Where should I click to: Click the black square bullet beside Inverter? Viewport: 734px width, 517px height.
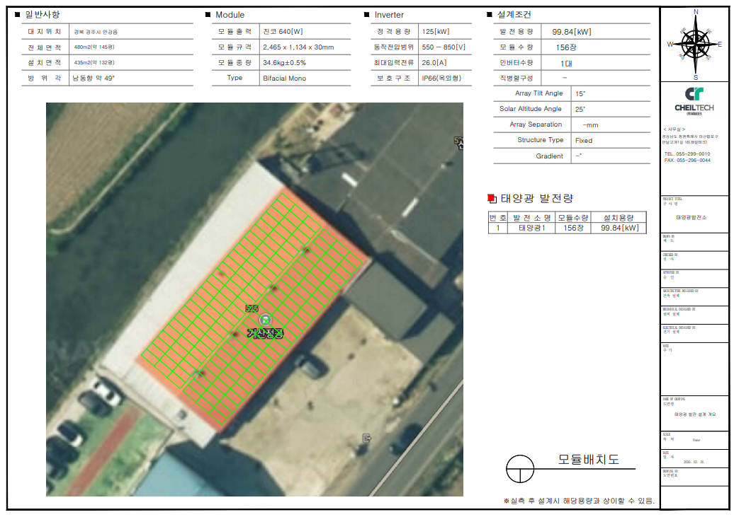coord(367,15)
